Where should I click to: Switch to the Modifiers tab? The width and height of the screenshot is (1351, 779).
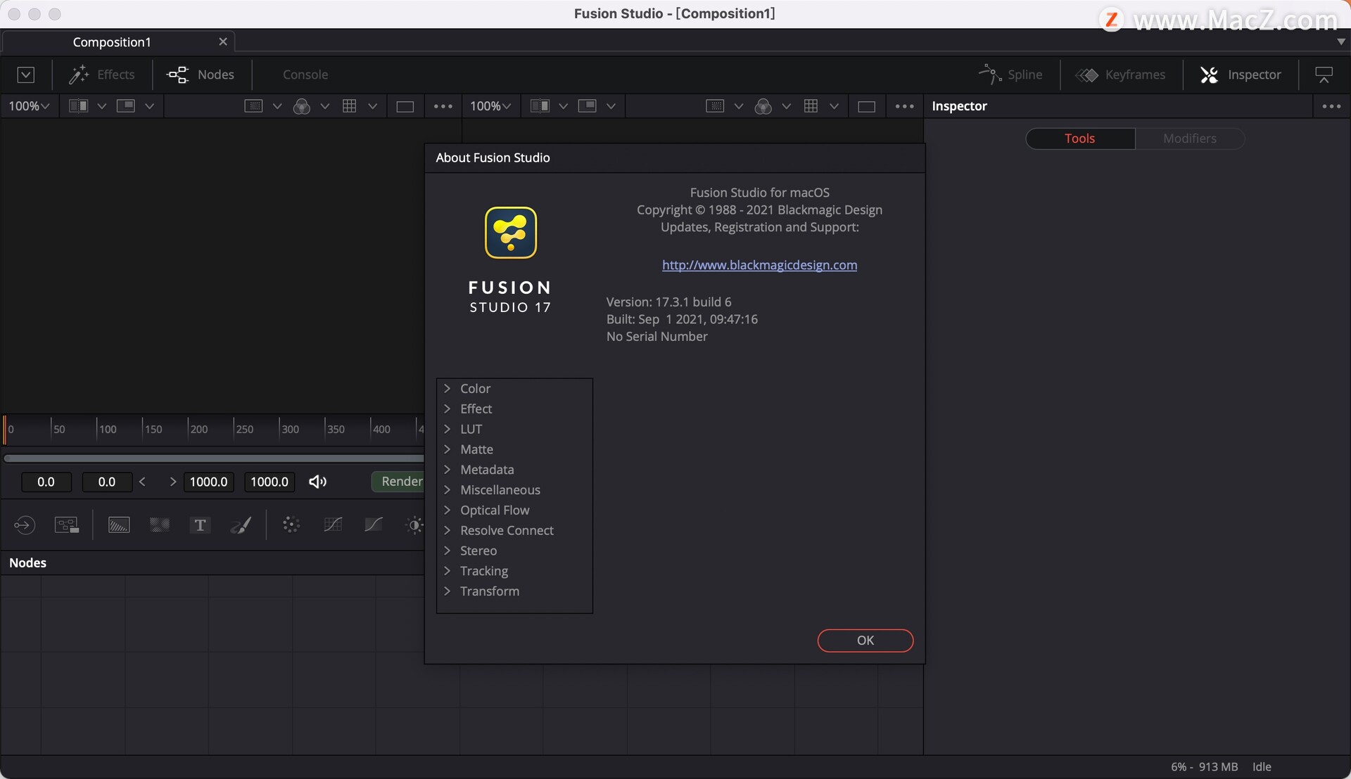(x=1189, y=139)
